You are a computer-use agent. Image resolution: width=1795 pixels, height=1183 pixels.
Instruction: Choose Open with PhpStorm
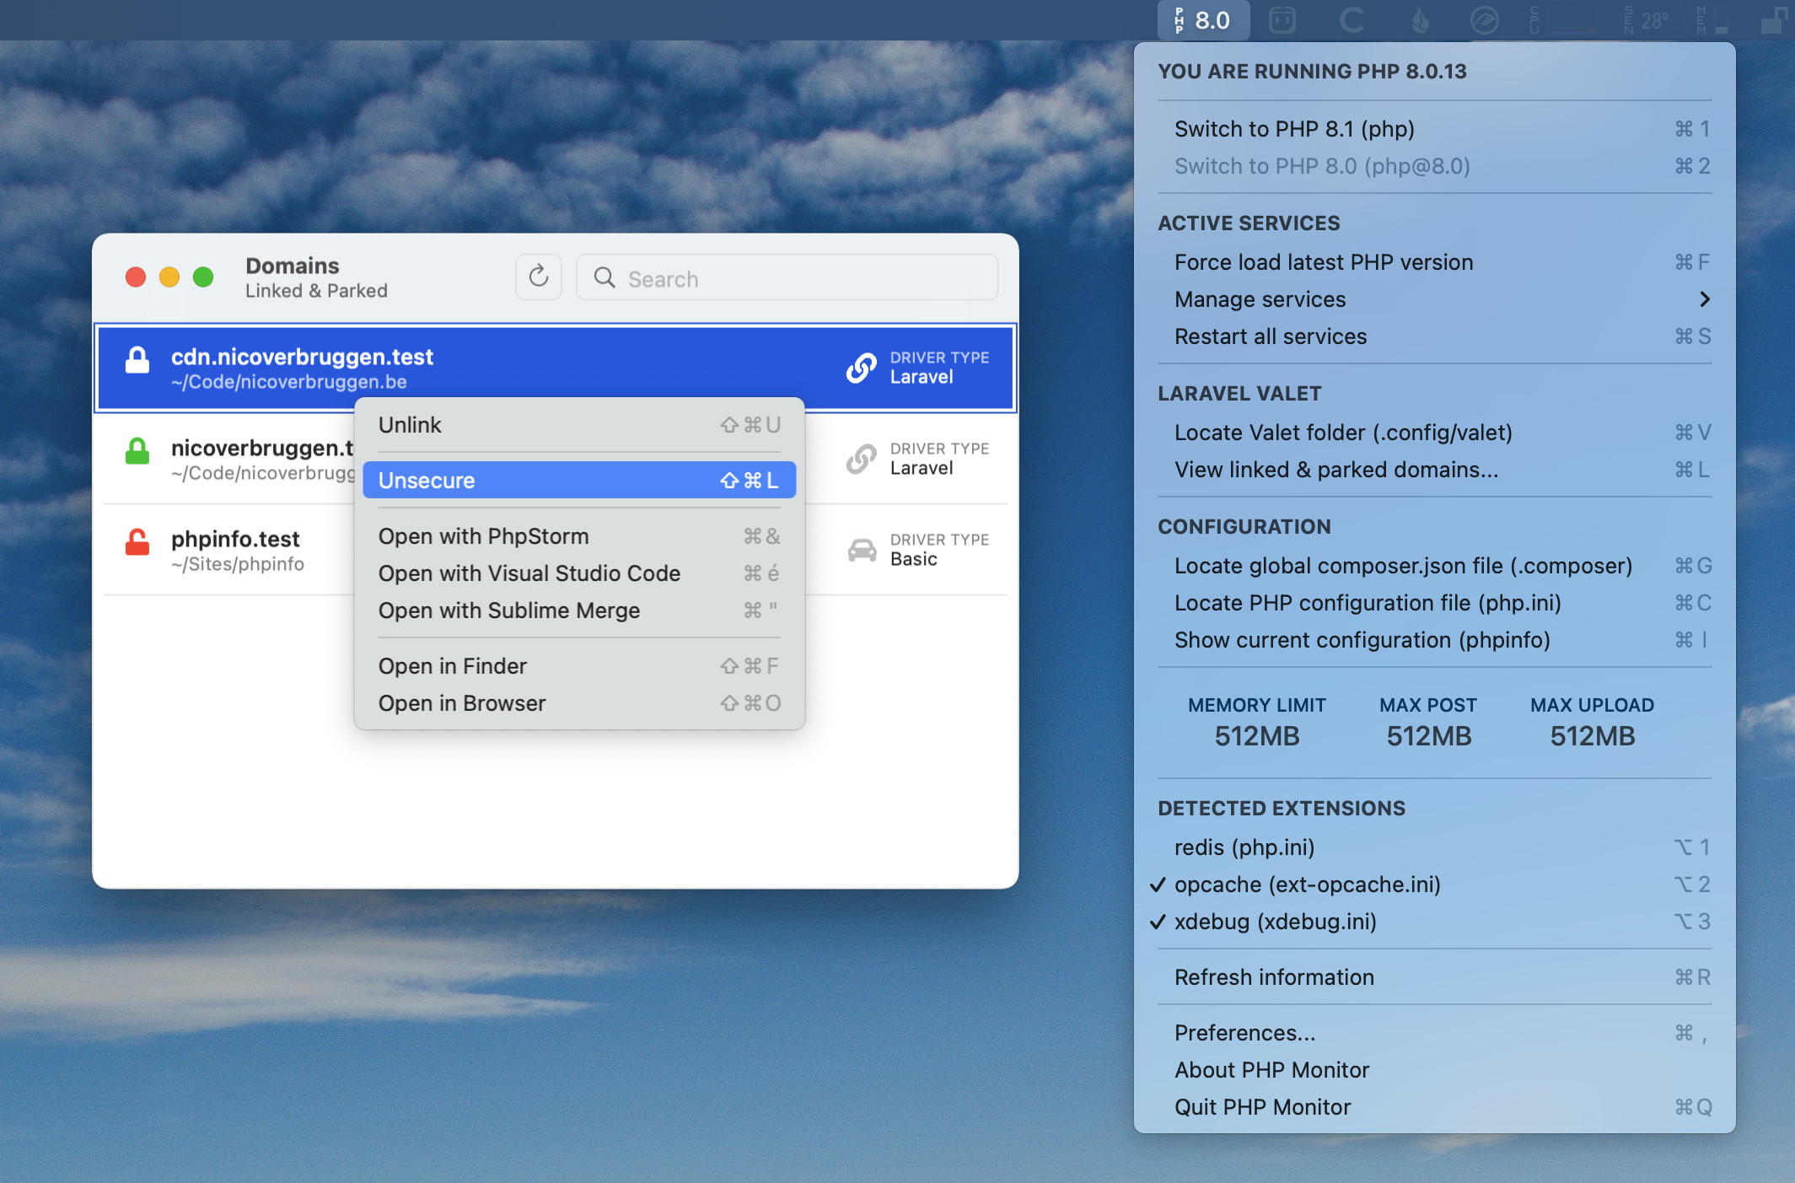(x=579, y=536)
